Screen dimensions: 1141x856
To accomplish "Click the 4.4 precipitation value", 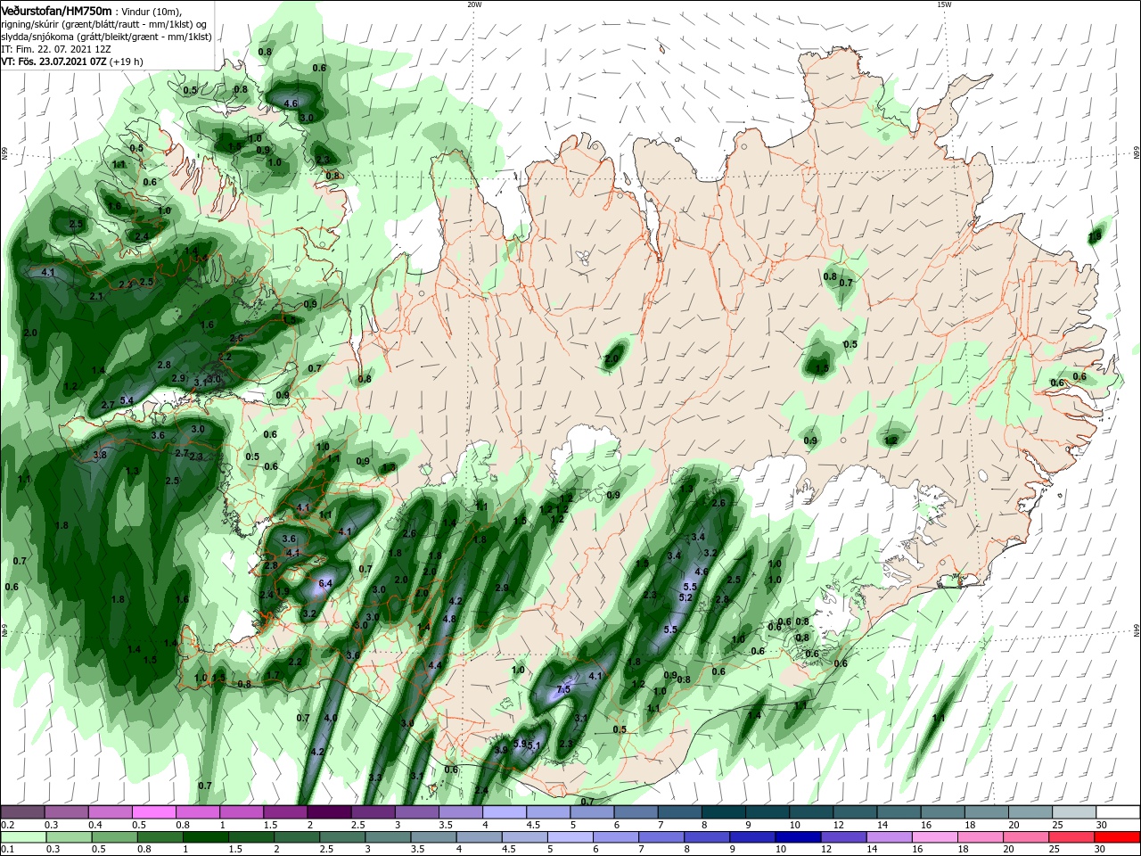I will pos(435,665).
